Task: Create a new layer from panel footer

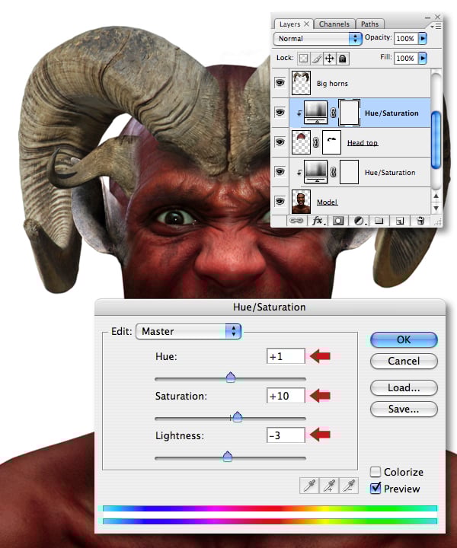Action: click(x=400, y=221)
